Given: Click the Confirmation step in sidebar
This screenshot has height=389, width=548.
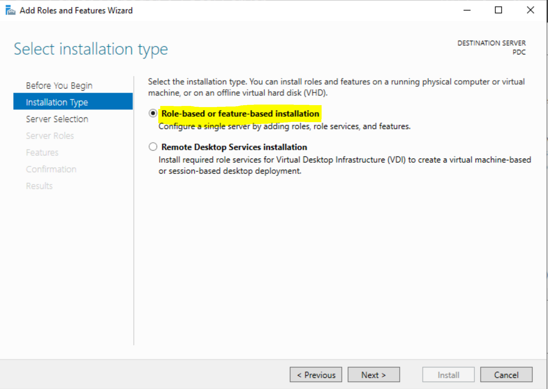Looking at the screenshot, I should [x=51, y=169].
